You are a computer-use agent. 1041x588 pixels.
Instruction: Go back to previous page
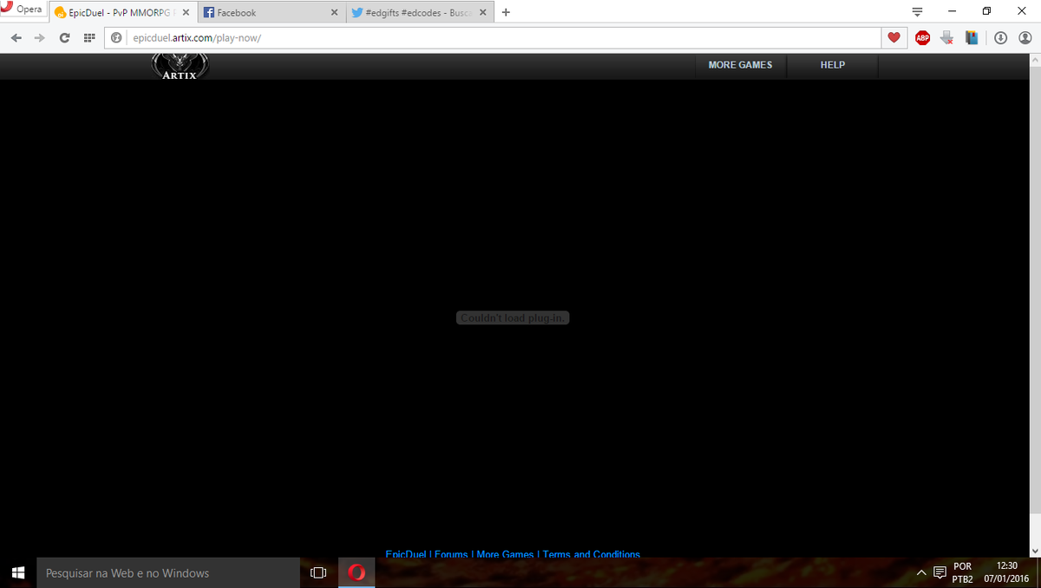tap(16, 38)
